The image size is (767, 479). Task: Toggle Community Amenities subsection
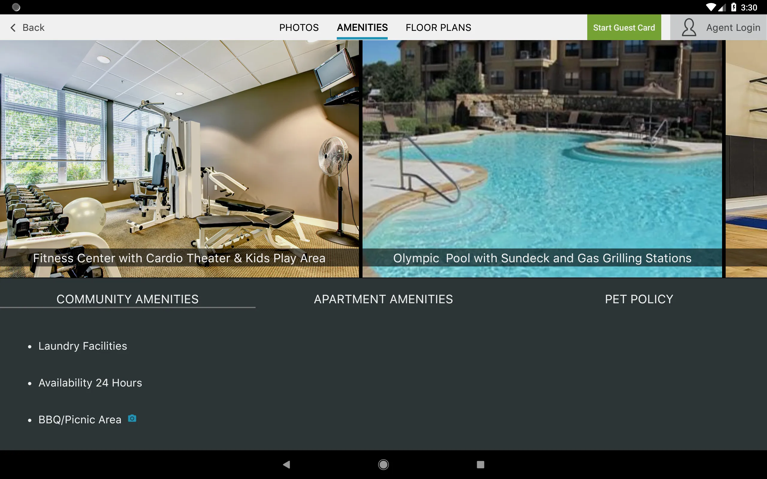(128, 299)
